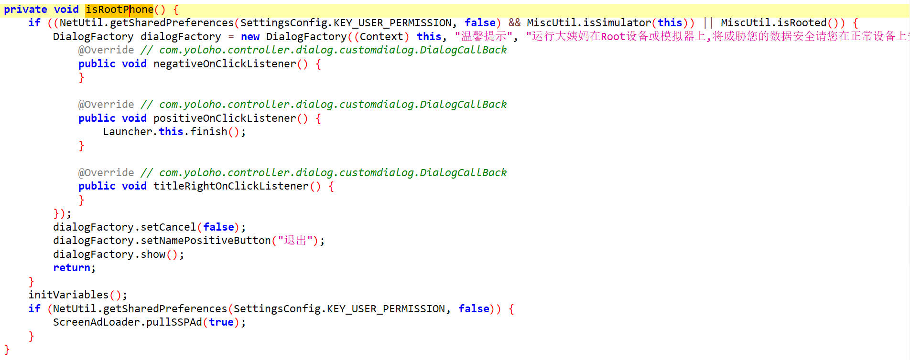Click the false argument in setCancel
This screenshot has width=910, height=360.
(218, 227)
